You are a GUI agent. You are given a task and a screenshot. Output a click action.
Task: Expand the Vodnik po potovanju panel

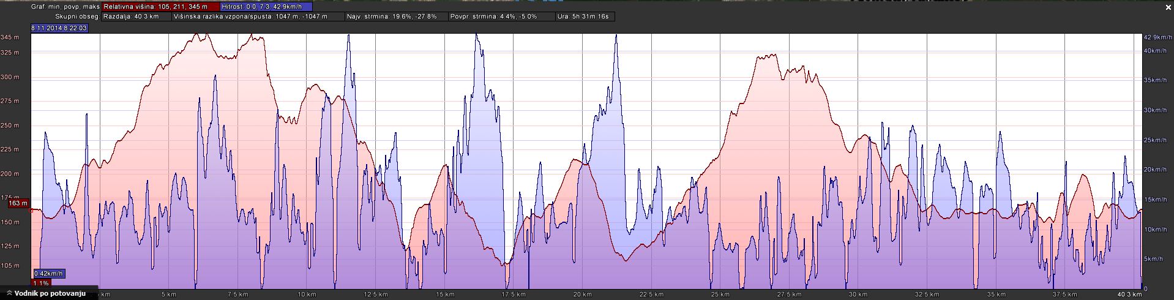[x=49, y=294]
